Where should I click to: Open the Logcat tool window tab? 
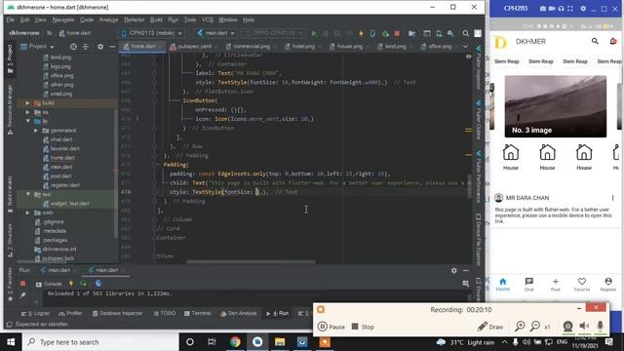coord(35,314)
